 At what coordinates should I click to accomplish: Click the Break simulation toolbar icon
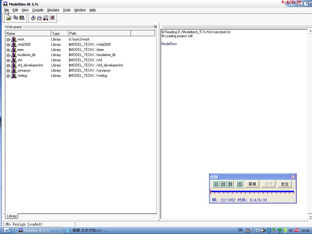tap(52, 18)
